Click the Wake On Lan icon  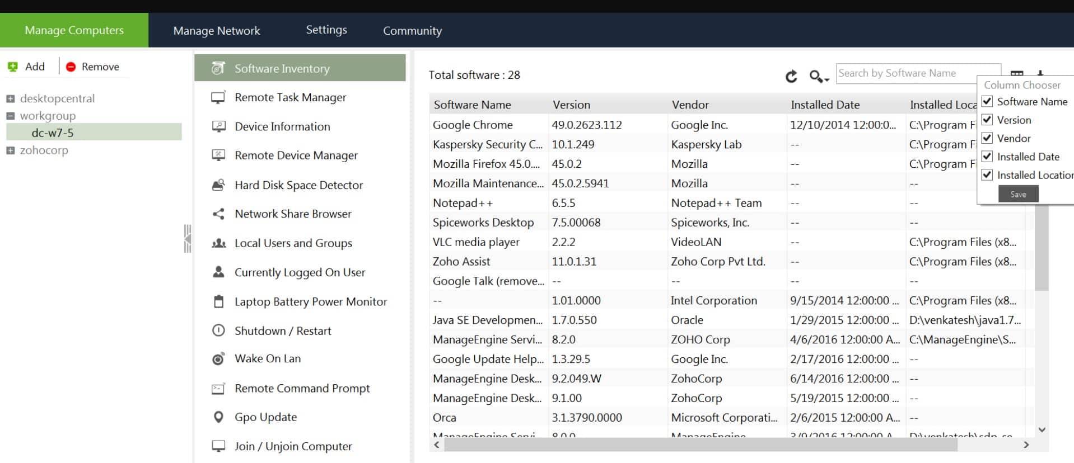pos(218,358)
